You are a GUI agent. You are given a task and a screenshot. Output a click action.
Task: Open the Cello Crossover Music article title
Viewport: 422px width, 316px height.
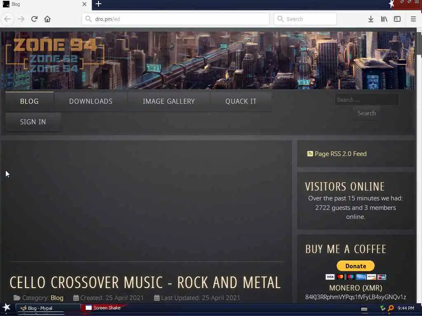pyautogui.click(x=145, y=282)
